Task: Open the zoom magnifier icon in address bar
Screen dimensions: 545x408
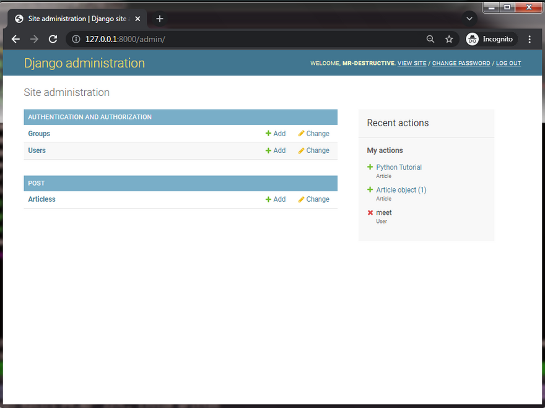Action: click(430, 39)
